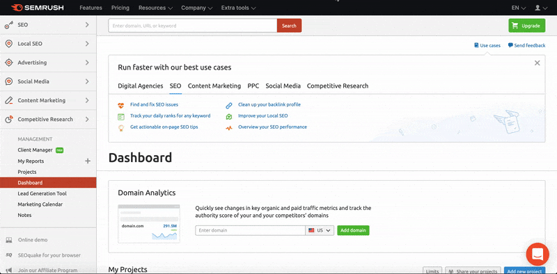Open the Lead Generation Tool
This screenshot has height=274, width=557.
(x=42, y=193)
